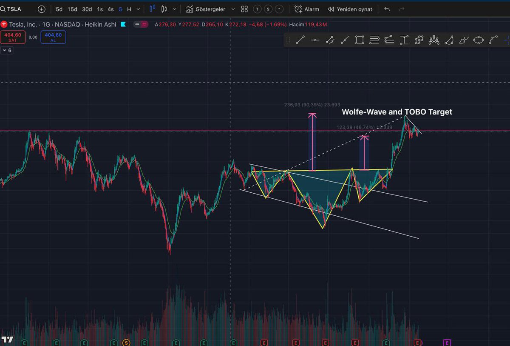Switch to the 1s interval
The width and height of the screenshot is (510, 346).
(100, 9)
